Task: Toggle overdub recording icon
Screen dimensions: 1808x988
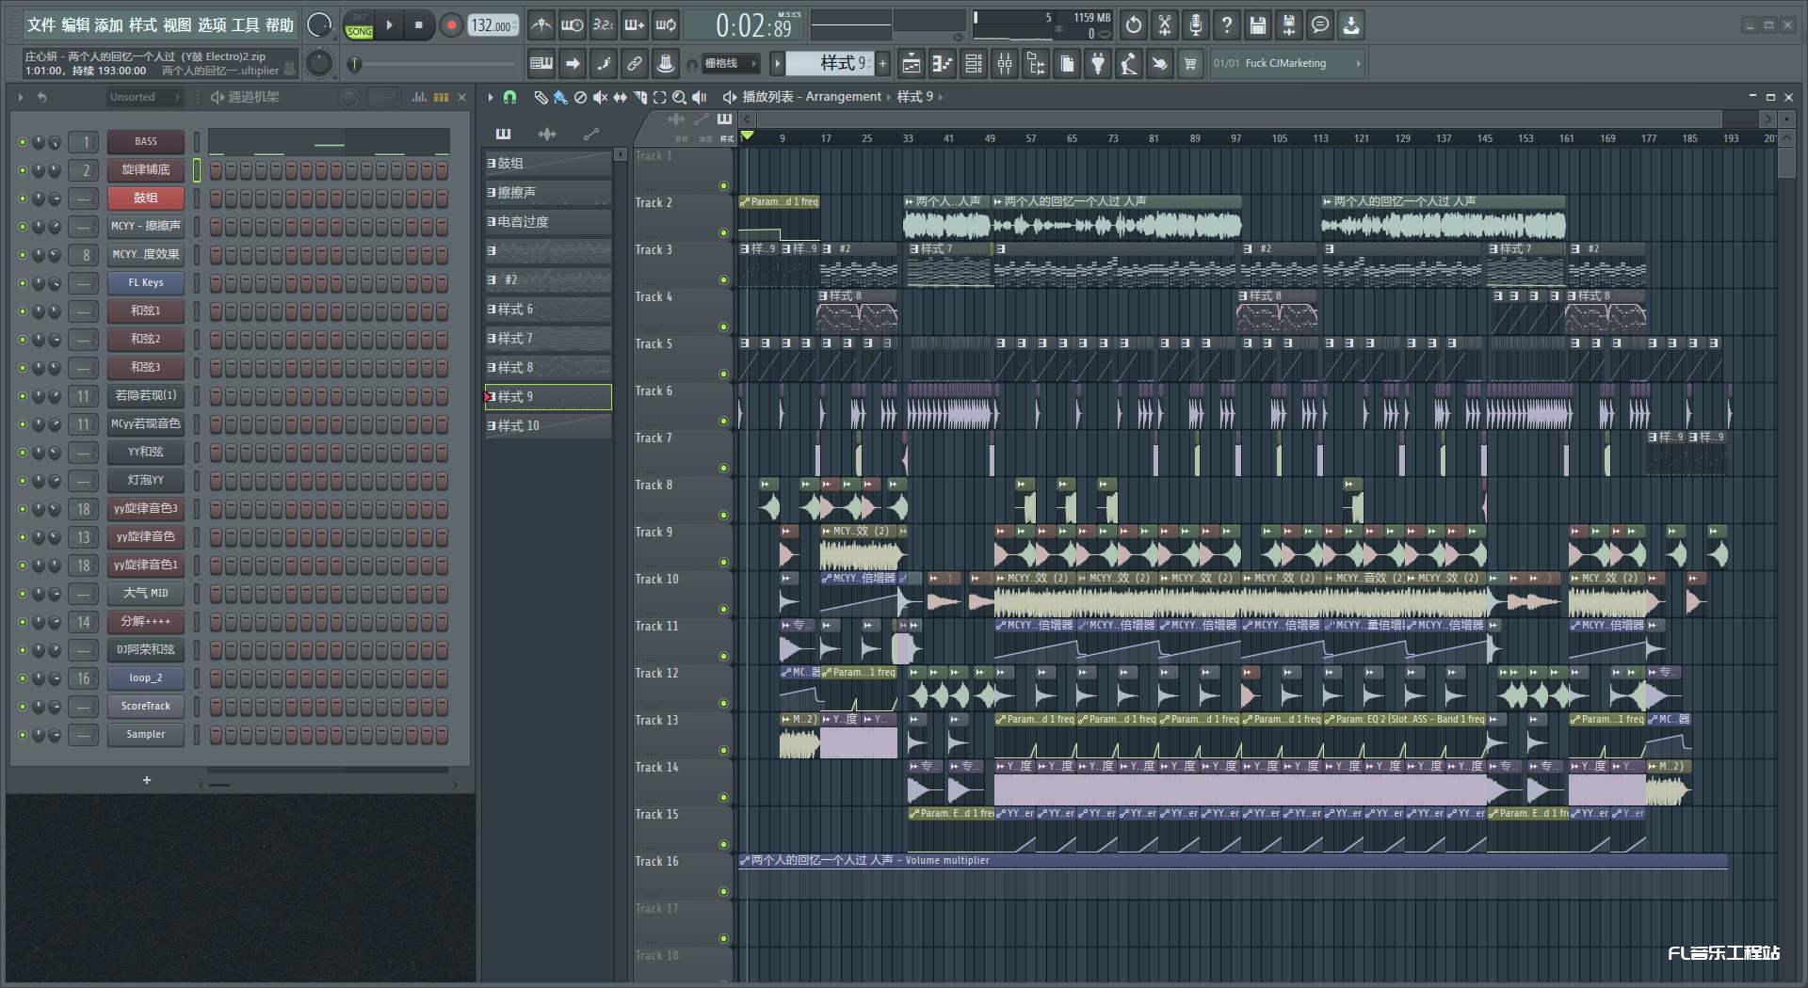Action: (635, 25)
